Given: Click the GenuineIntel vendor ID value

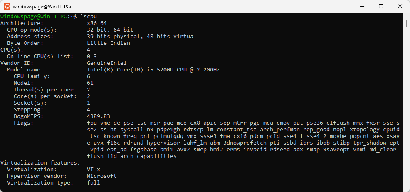Looking at the screenshot, I should point(106,63).
